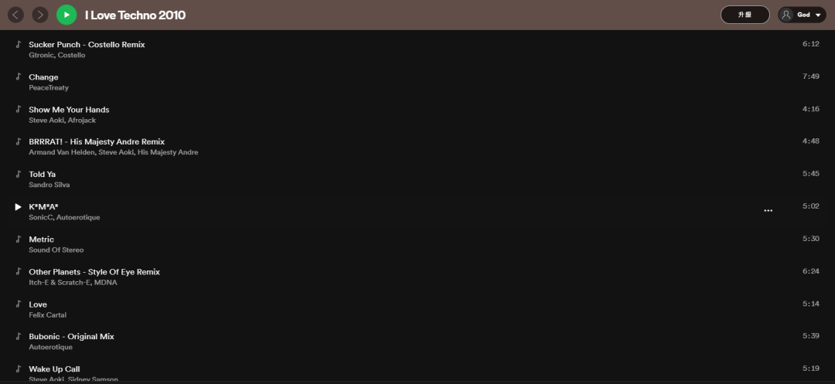Open artist link Sandro Silva
This screenshot has height=384, width=835.
[49, 185]
